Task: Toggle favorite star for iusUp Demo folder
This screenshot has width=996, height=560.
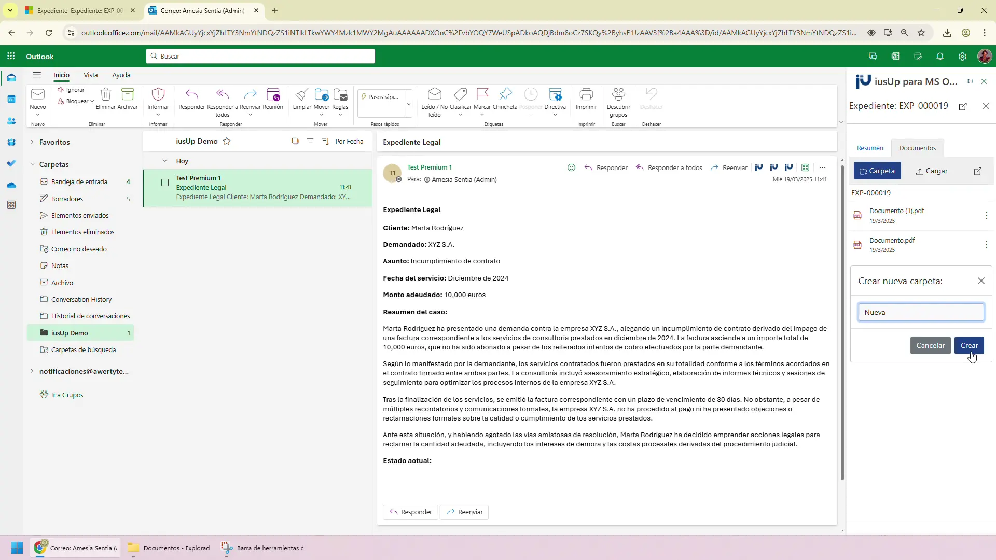Action: [227, 141]
